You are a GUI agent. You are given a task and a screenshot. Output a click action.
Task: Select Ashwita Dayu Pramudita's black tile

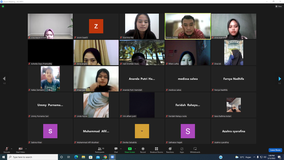(x=50, y=52)
